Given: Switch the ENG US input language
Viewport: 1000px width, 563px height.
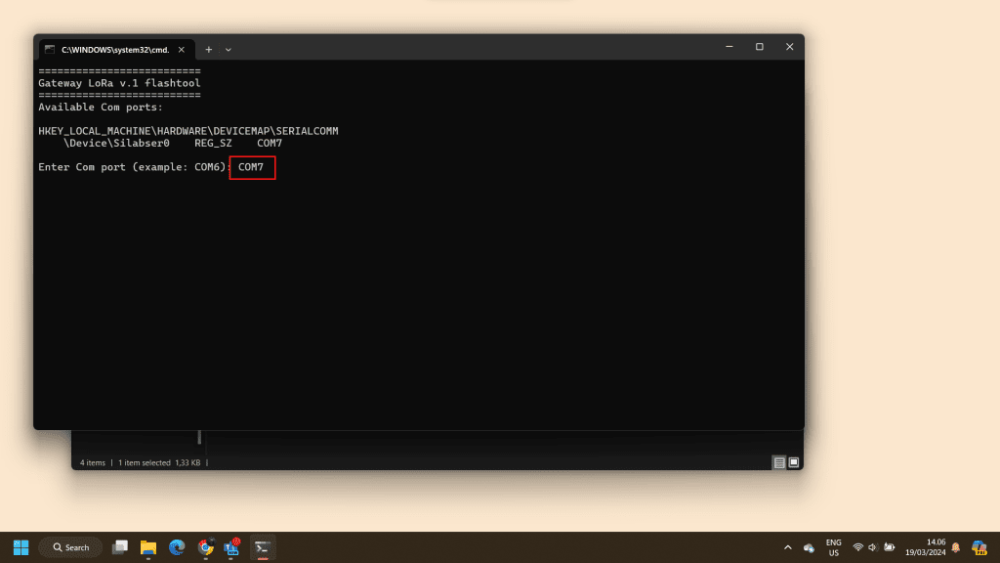Looking at the screenshot, I should [x=833, y=547].
